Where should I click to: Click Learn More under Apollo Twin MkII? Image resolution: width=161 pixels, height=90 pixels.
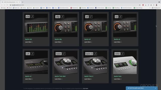[58, 79]
